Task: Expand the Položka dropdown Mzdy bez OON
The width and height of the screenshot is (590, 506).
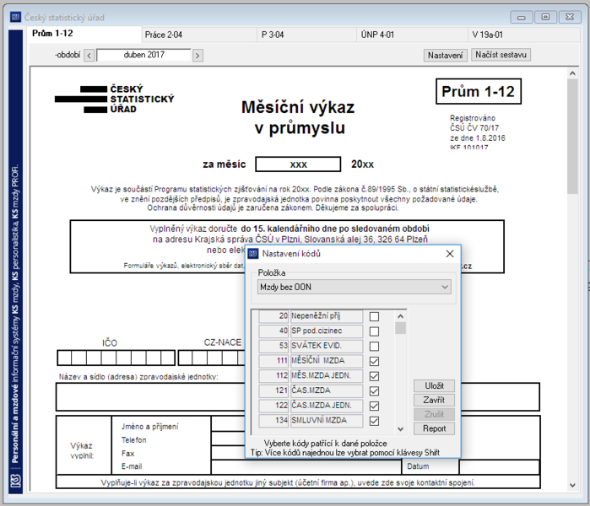Action: tap(354, 288)
